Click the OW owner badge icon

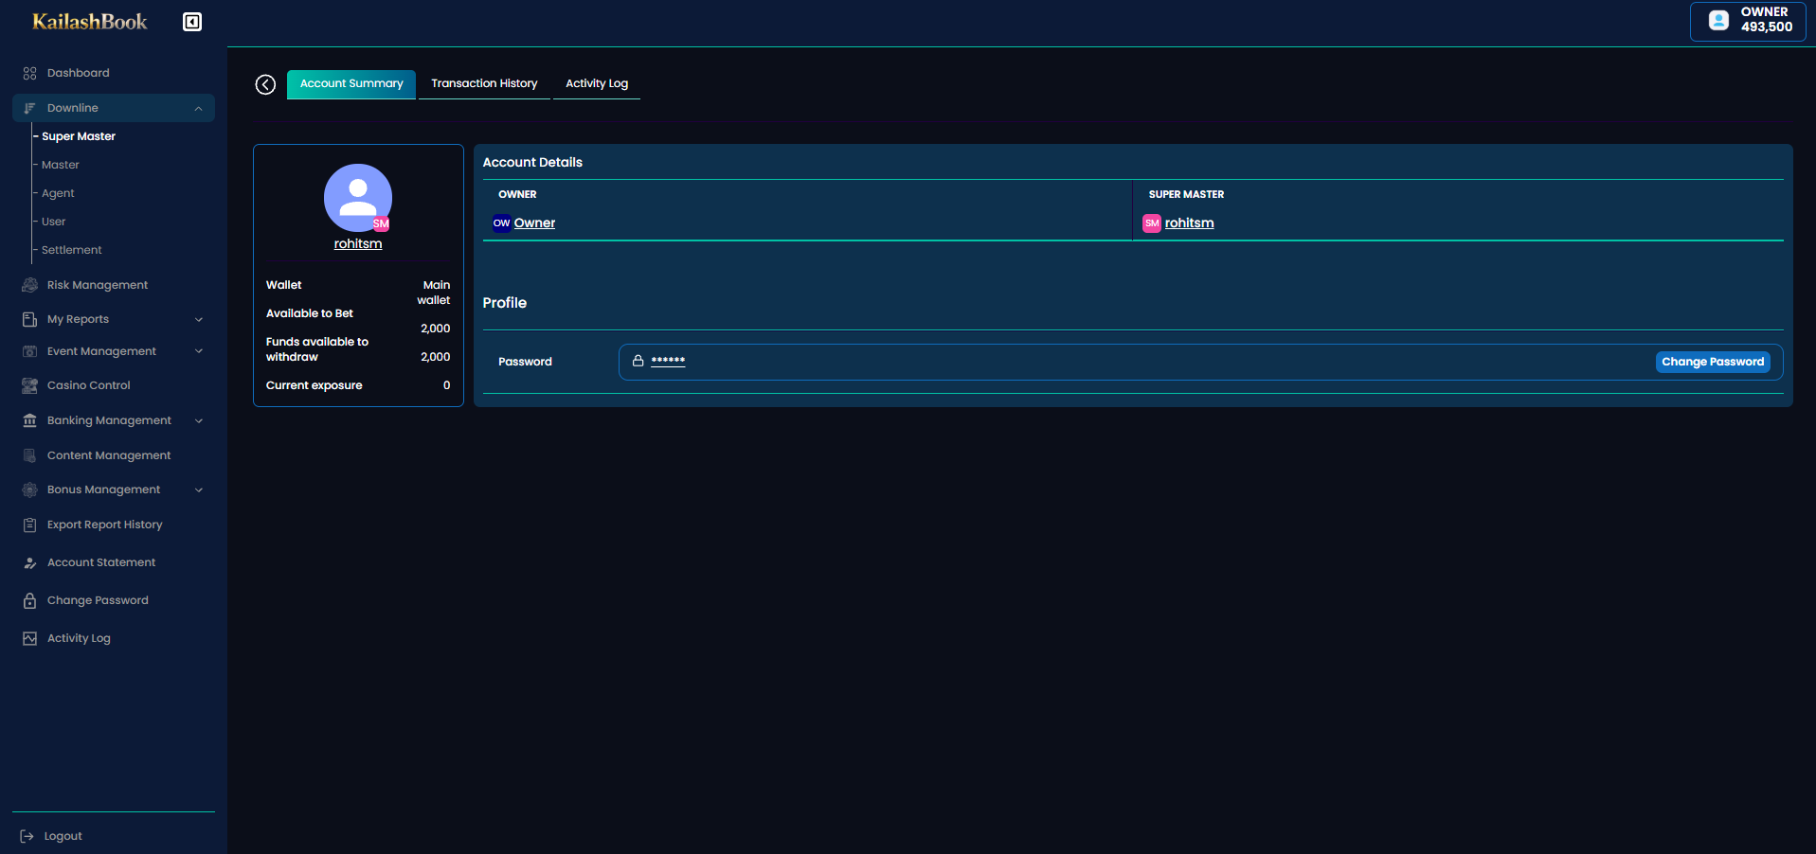click(501, 223)
